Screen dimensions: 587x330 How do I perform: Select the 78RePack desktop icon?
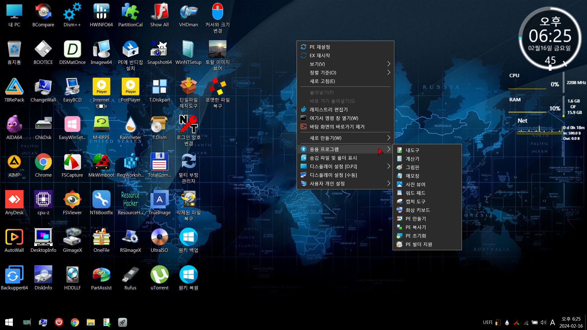tap(14, 90)
